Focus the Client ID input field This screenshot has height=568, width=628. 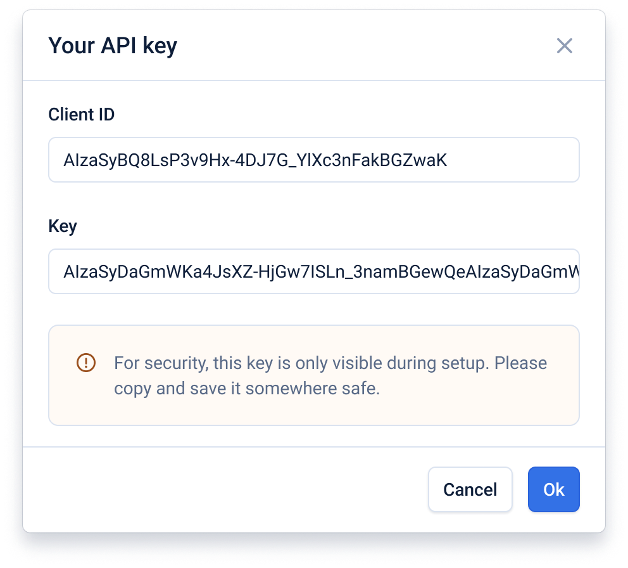[x=313, y=160]
